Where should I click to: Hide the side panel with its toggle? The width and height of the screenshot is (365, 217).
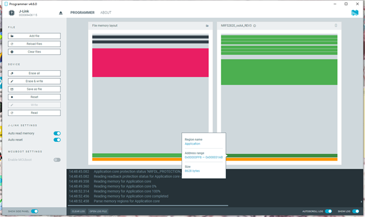point(35,211)
